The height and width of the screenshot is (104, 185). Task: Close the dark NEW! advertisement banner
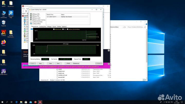pyautogui.click(x=109, y=51)
